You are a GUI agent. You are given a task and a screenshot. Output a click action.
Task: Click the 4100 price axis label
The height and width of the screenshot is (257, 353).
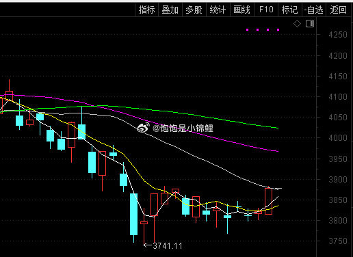pyautogui.click(x=338, y=97)
